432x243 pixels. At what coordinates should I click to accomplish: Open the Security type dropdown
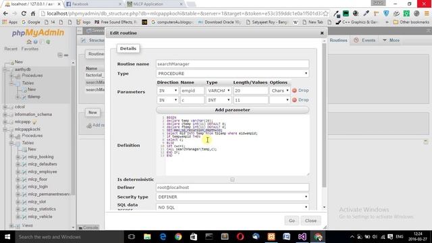232,196
